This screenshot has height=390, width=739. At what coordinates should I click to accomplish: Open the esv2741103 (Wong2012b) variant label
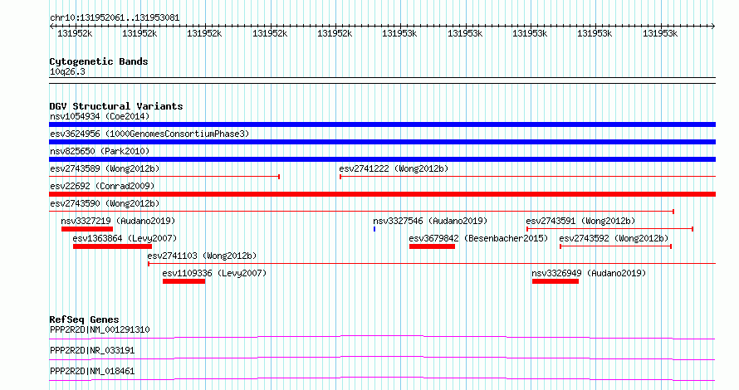click(x=203, y=256)
